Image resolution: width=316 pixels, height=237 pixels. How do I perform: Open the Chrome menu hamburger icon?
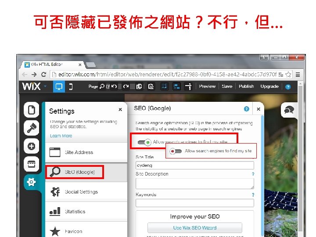[298, 75]
